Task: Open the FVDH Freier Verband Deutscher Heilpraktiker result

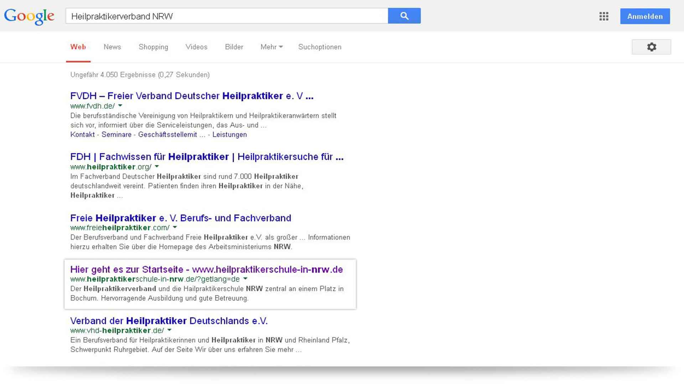Action: click(x=192, y=96)
